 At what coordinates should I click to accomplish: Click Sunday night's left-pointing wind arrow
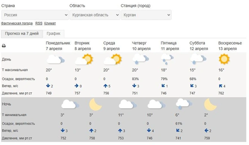pos(206,131)
